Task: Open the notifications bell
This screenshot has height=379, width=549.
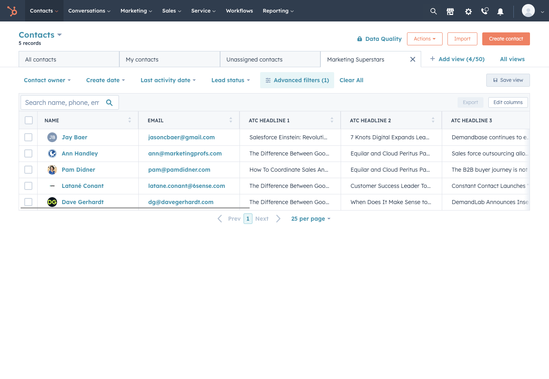Action: tap(500, 11)
